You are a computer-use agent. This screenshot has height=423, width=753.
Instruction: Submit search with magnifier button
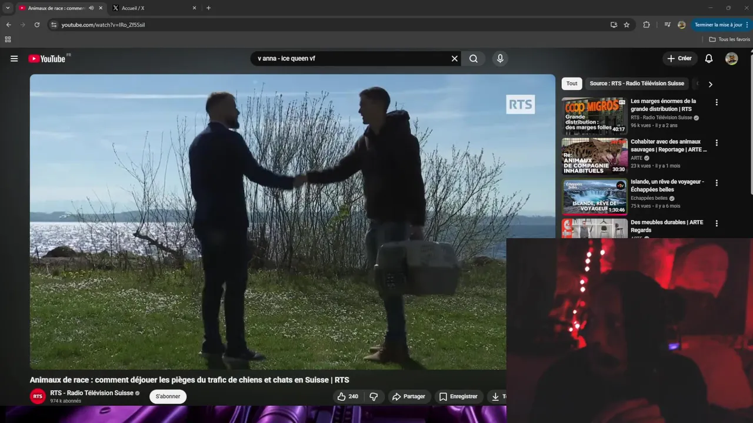[x=474, y=59]
